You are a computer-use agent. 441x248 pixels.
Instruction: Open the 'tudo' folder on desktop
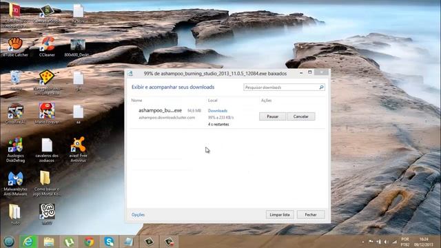(x=15, y=214)
